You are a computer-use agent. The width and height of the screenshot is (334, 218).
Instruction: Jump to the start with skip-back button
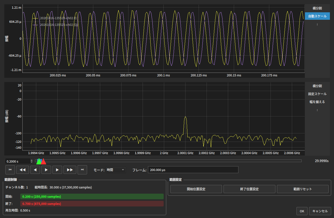(x=10, y=170)
